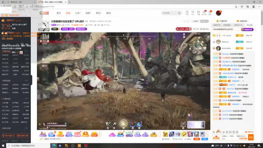Click the purple glowing chat badge button
This screenshot has height=148, width=263.
pyautogui.click(x=247, y=30)
